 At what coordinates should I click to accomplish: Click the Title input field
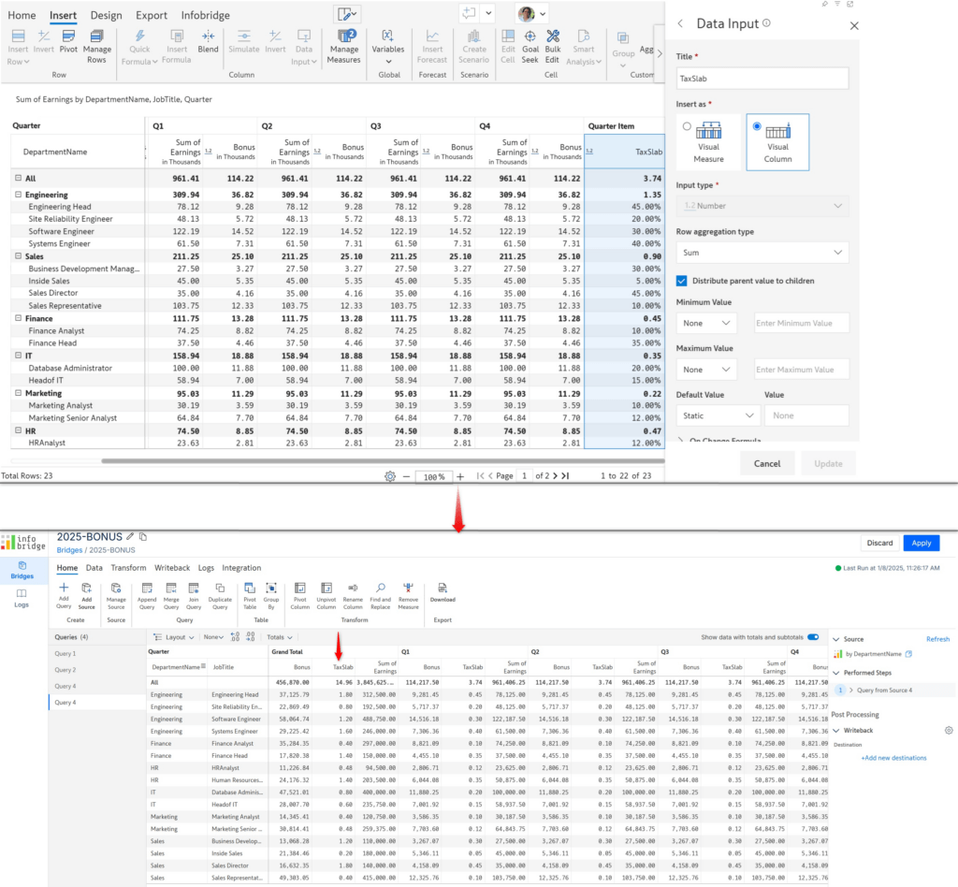pos(762,79)
